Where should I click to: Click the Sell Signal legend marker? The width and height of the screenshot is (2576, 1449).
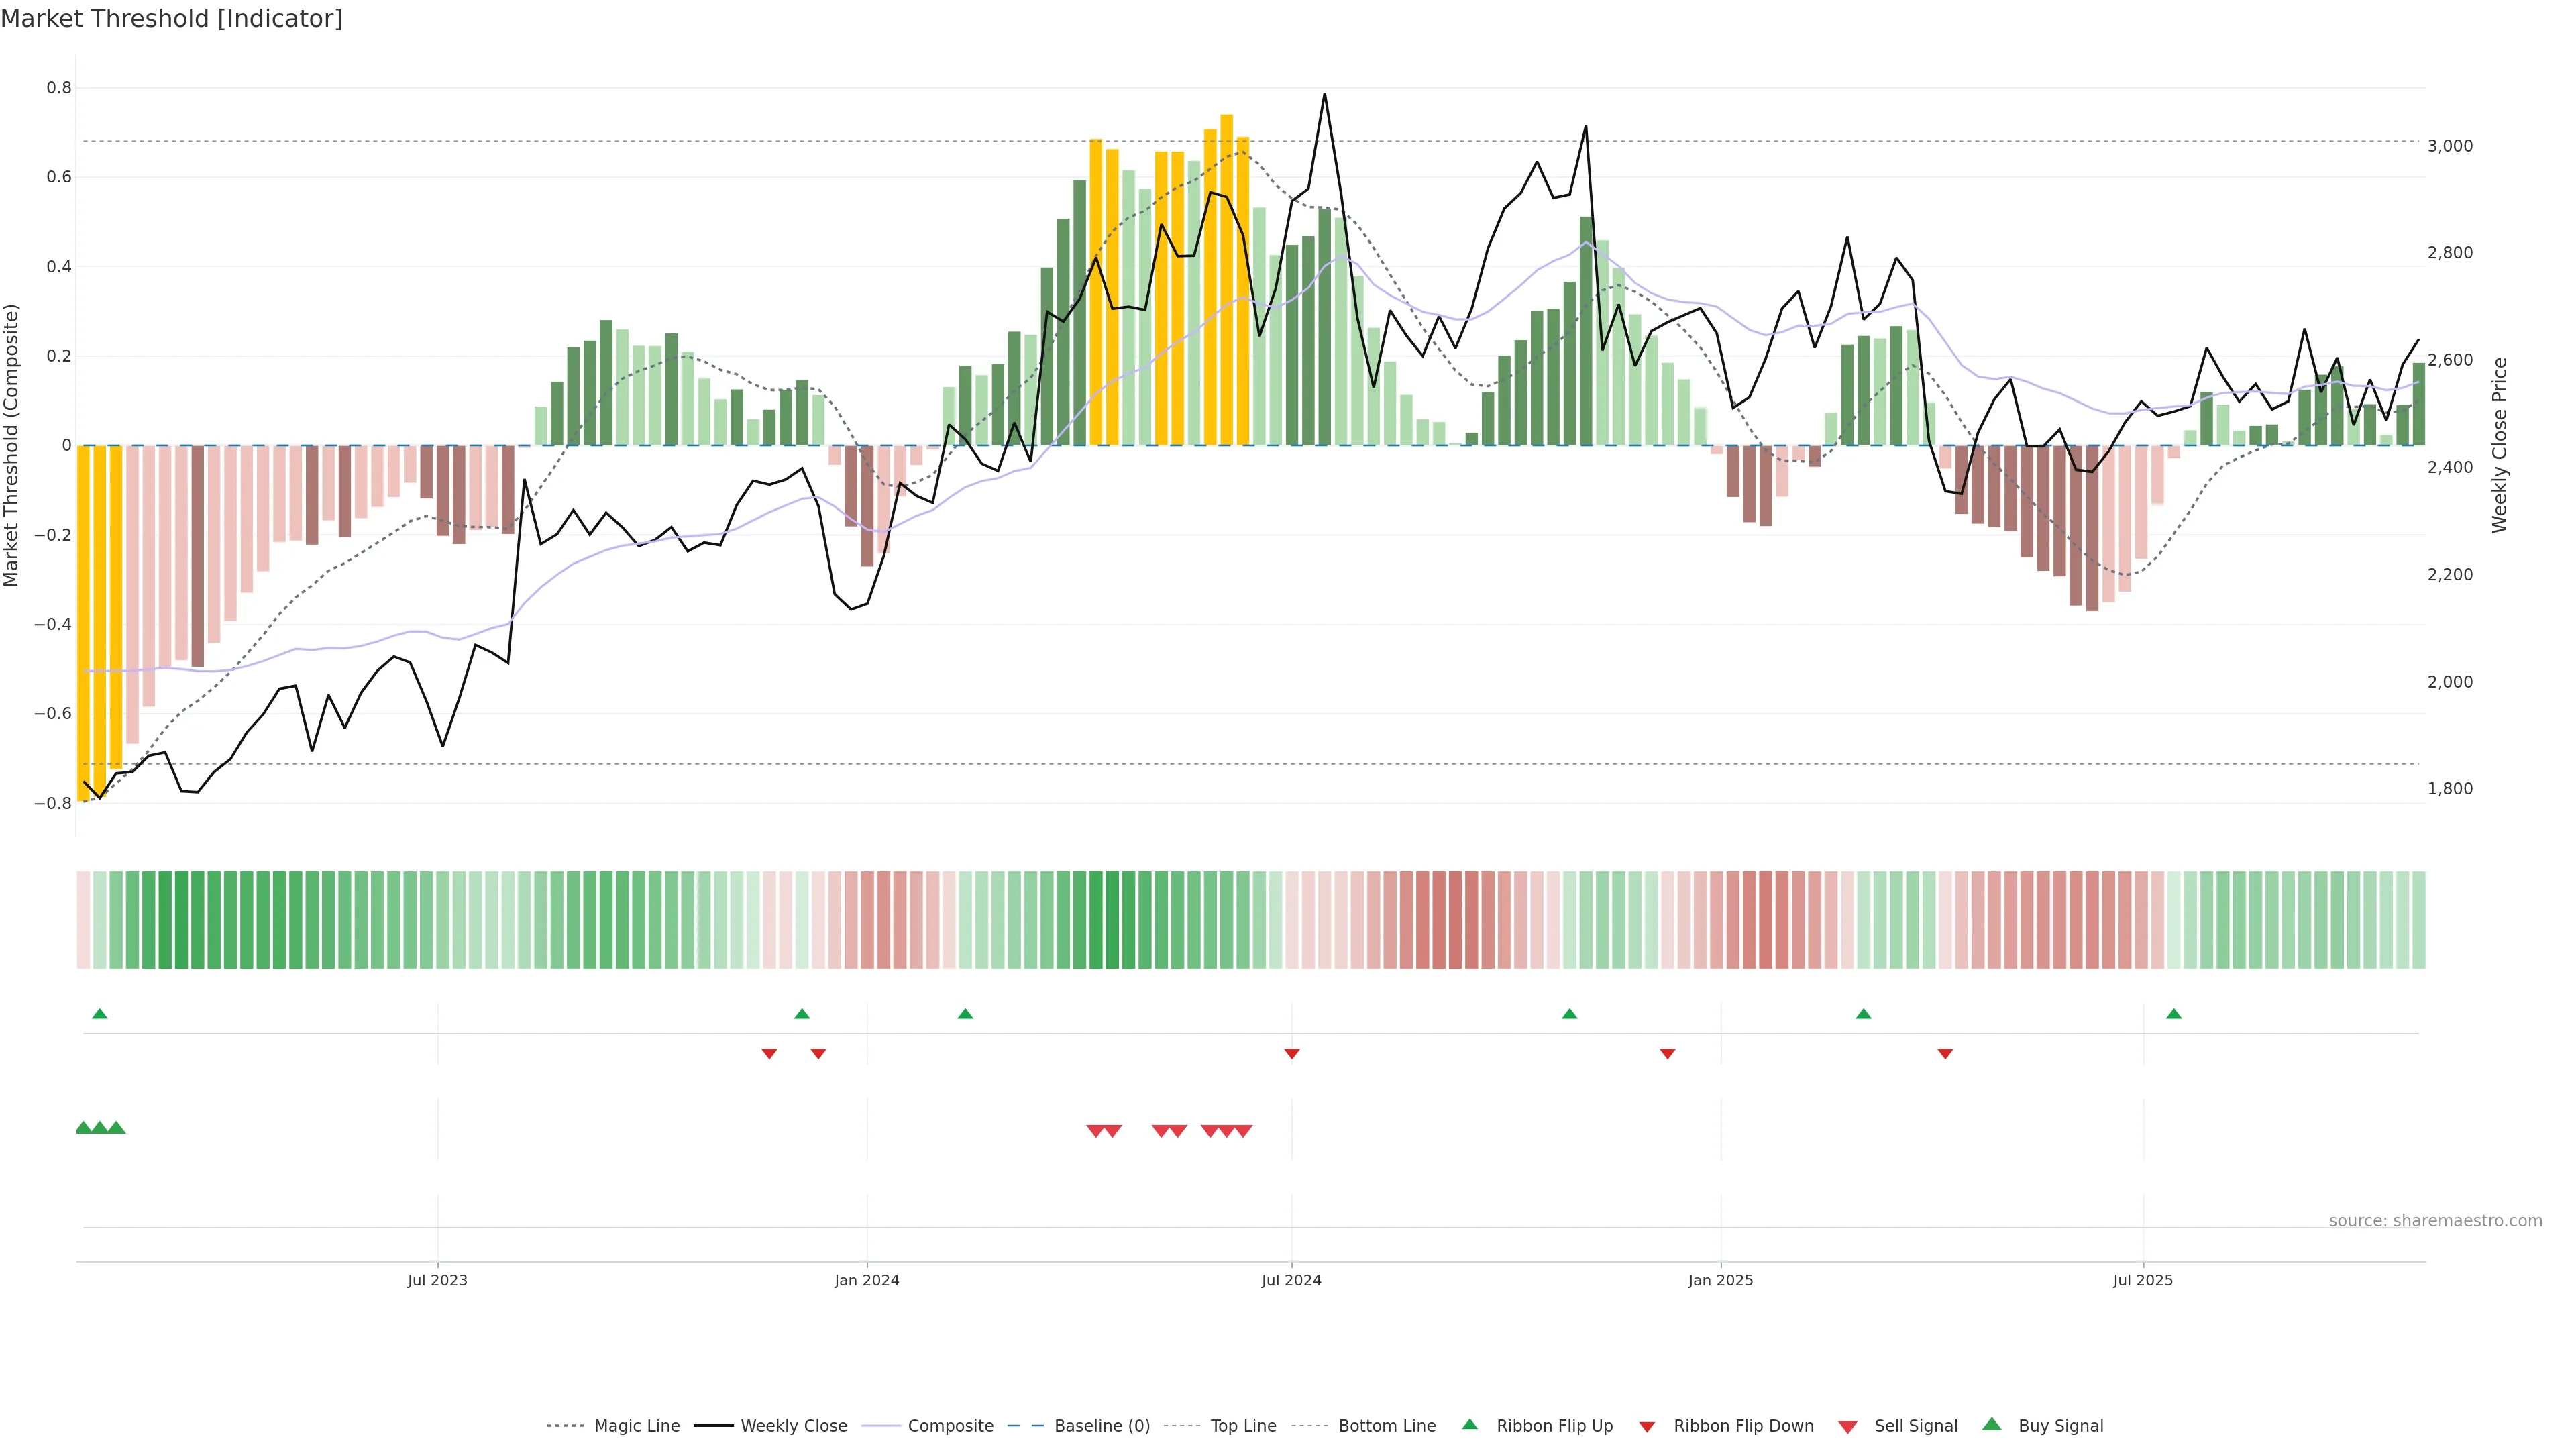(1848, 1427)
